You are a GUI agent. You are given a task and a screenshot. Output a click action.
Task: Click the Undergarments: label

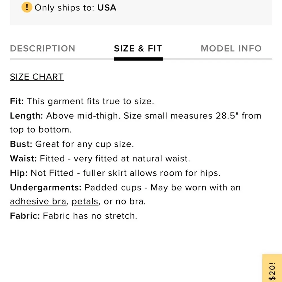coord(46,187)
